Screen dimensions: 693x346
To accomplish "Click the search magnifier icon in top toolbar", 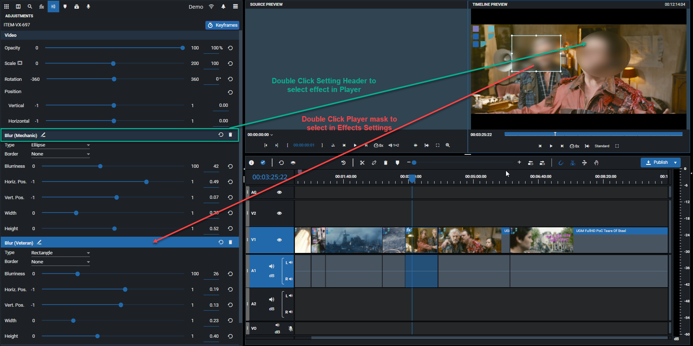I will pyautogui.click(x=30, y=6).
